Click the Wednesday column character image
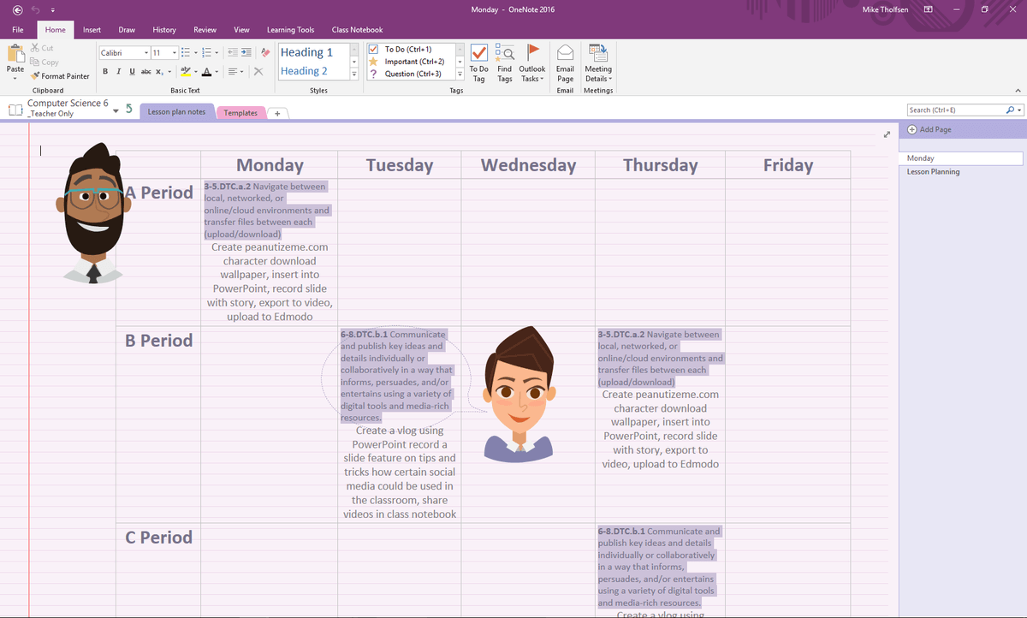This screenshot has width=1027, height=618. point(519,393)
